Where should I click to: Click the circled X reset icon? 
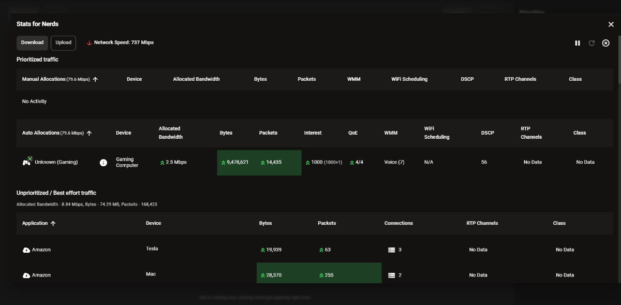tap(606, 43)
